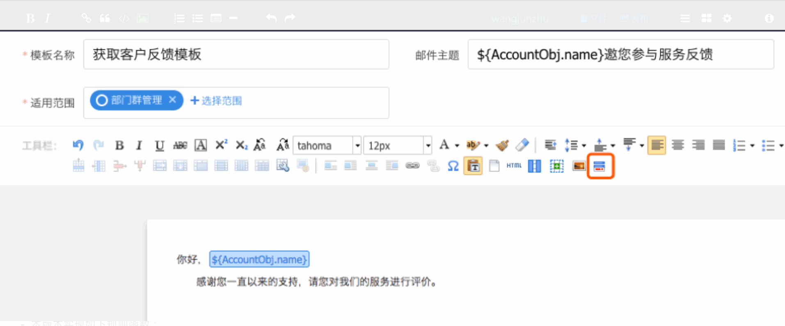Viewport: 785px width, 326px height.
Task: Switch to HTML source view
Action: click(514, 166)
